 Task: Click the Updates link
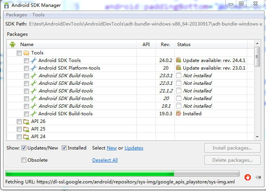click(x=134, y=148)
